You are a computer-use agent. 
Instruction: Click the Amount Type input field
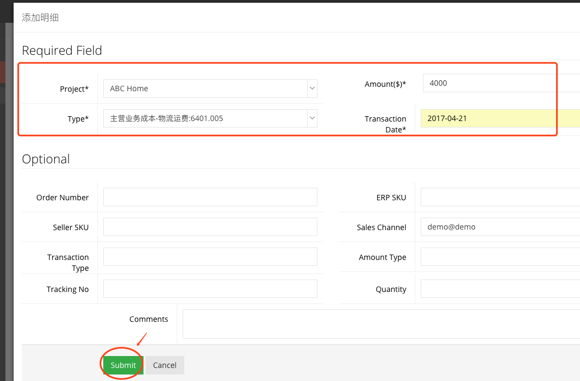[500, 257]
